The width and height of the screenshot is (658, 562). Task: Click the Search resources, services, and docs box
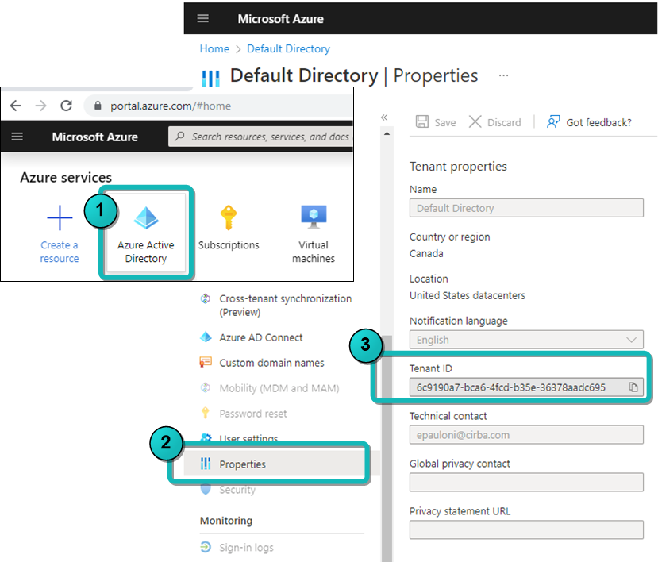[261, 137]
